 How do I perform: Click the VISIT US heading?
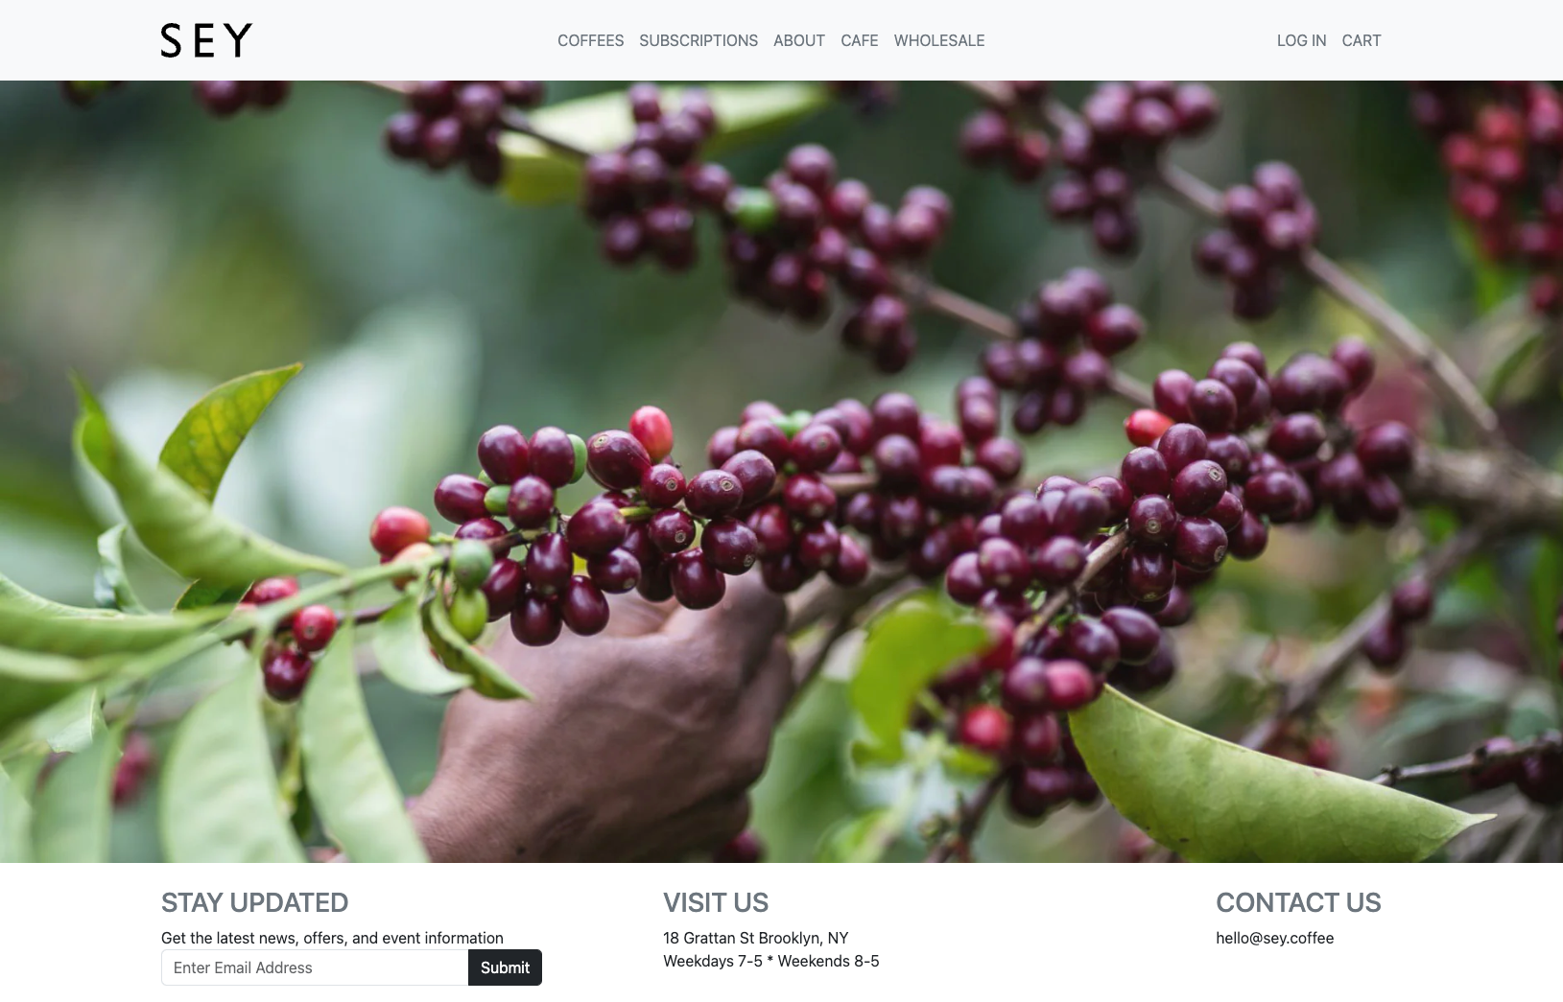[716, 902]
